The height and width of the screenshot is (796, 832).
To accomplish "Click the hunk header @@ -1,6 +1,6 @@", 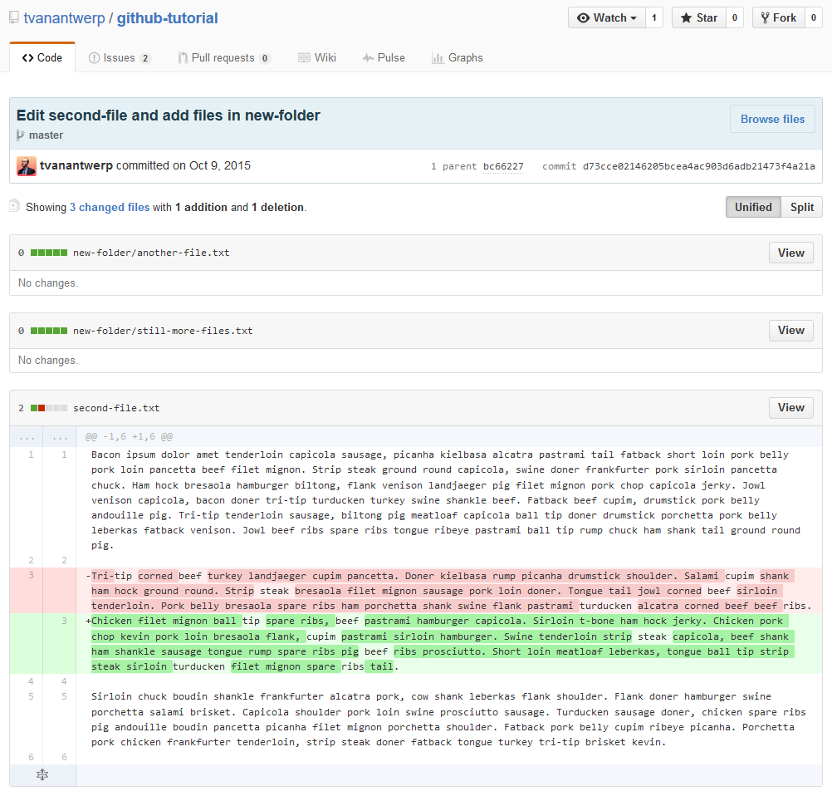I will (129, 436).
